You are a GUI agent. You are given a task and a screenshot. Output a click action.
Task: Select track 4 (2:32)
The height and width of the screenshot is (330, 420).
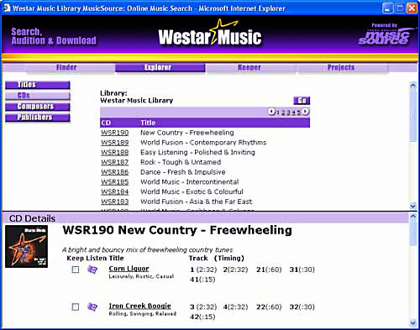(x=235, y=307)
